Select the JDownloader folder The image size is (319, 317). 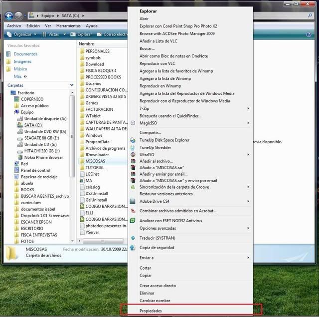[x=97, y=155]
